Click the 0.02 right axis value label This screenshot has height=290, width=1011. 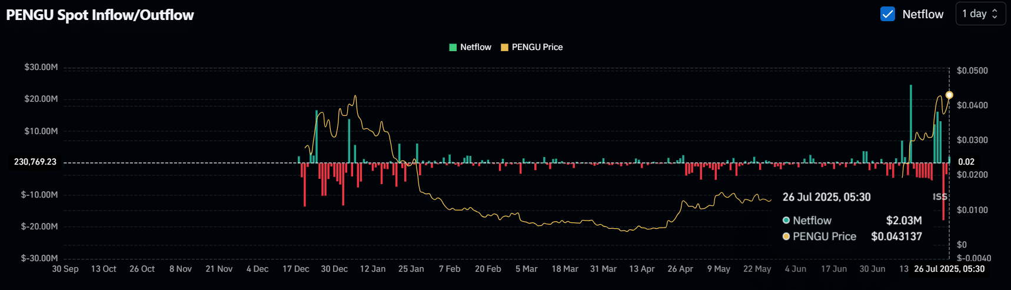click(x=966, y=162)
